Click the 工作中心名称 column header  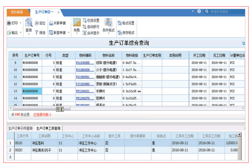[91, 136]
